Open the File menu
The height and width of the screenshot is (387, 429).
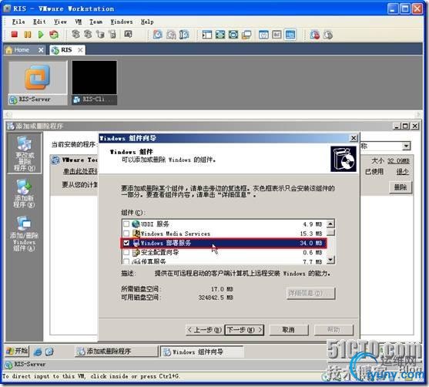[18, 22]
